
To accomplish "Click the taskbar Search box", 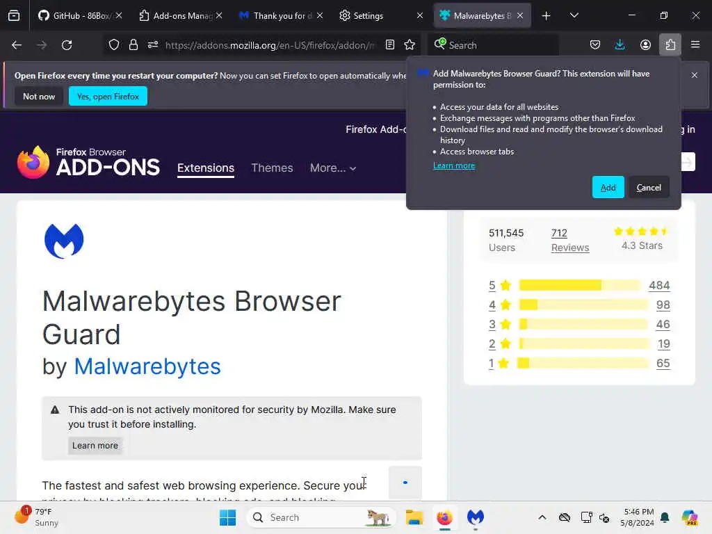I will (321, 517).
